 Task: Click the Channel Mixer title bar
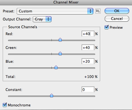click(x=66, y=2)
